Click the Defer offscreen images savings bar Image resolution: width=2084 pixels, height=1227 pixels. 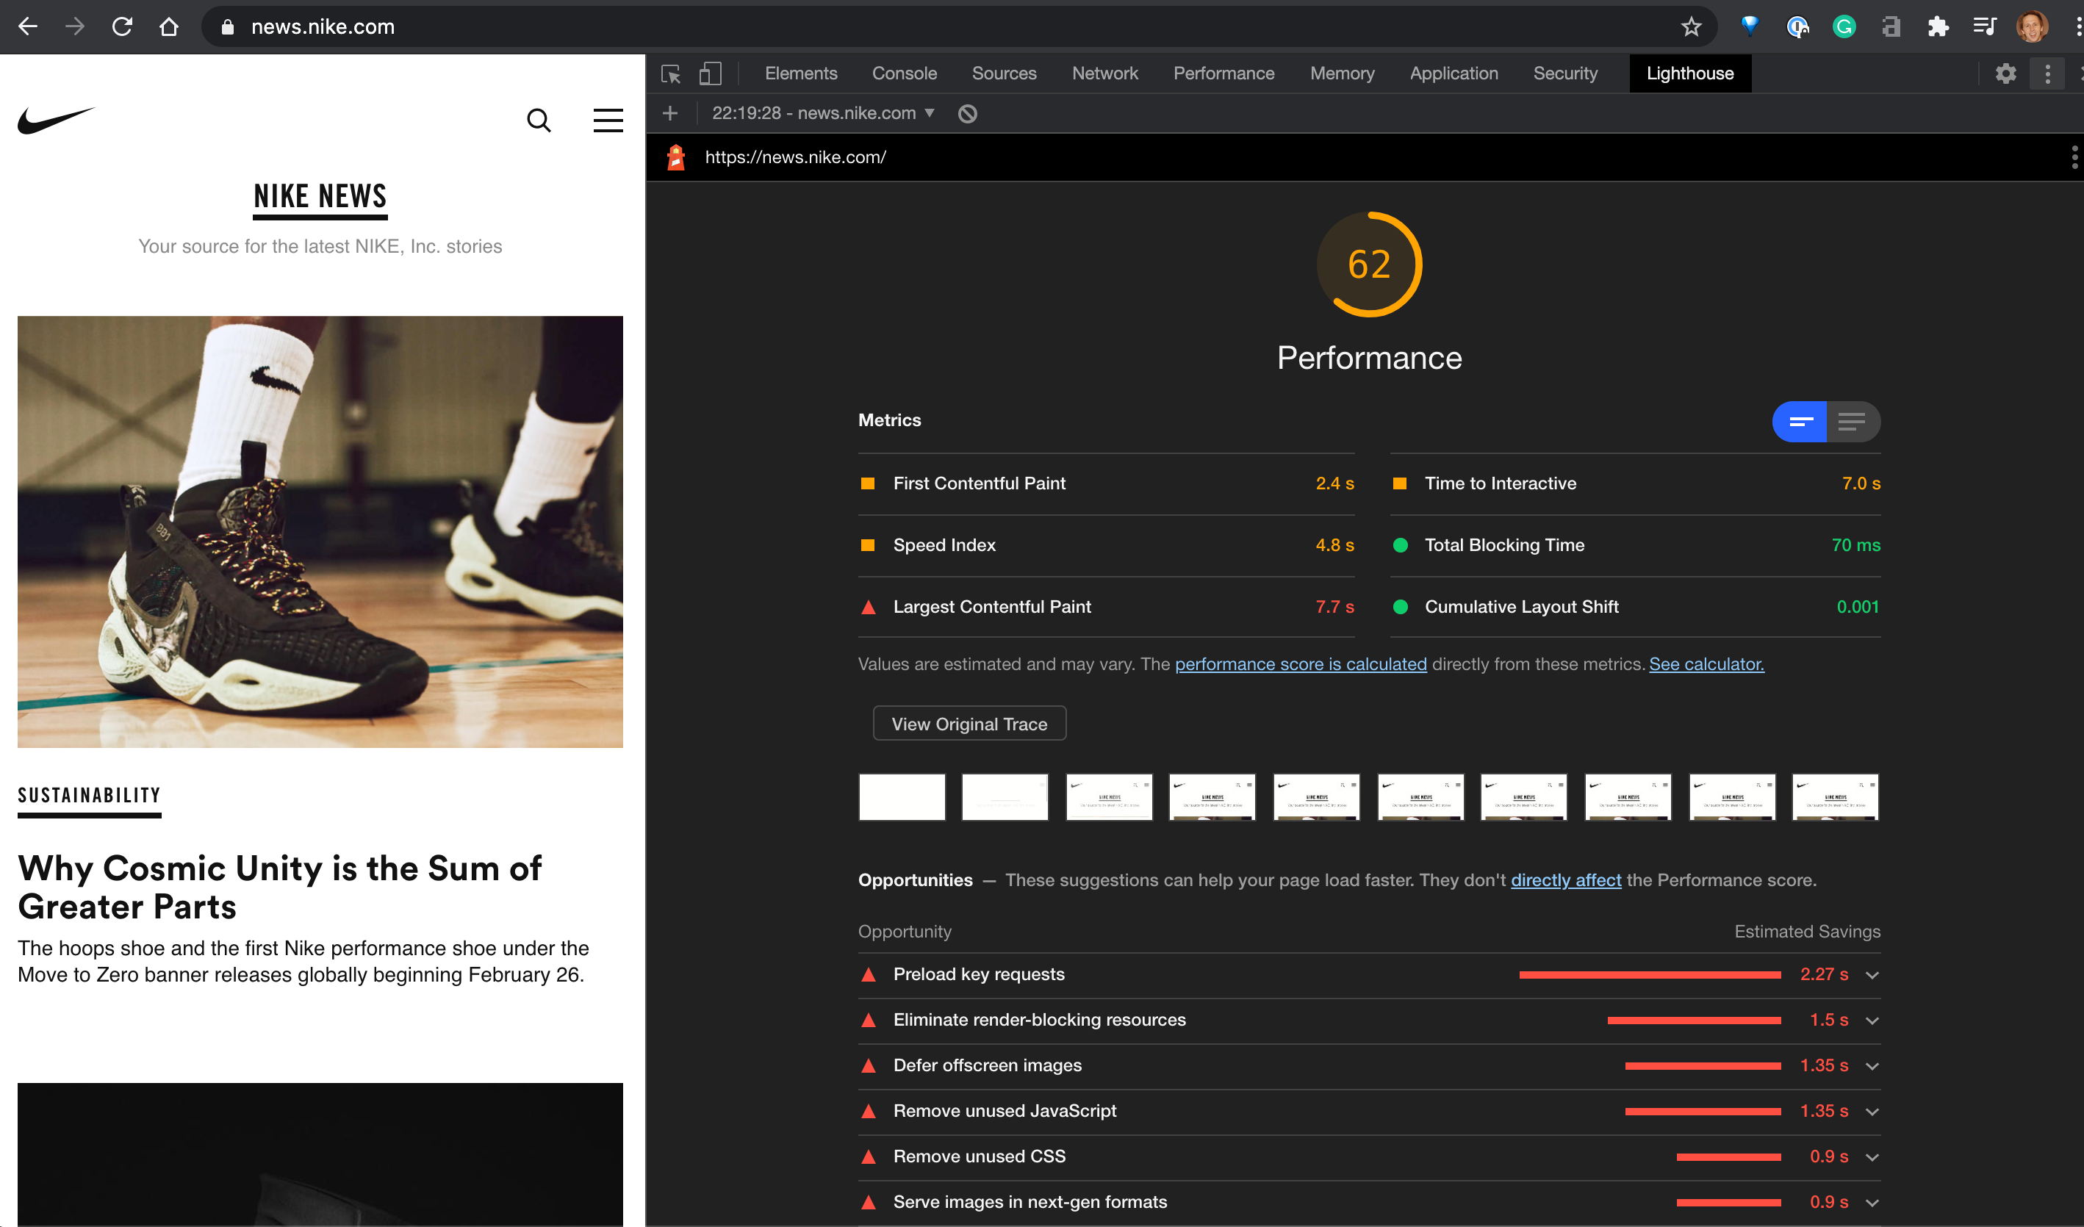[1703, 1067]
